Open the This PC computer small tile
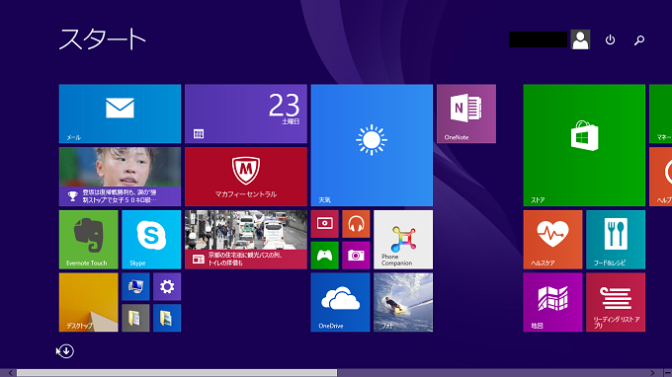 (135, 287)
